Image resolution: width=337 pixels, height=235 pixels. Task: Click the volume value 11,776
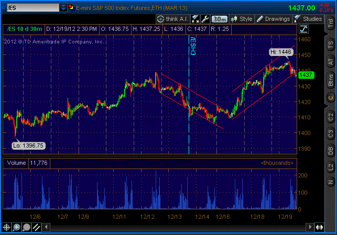pos(39,163)
